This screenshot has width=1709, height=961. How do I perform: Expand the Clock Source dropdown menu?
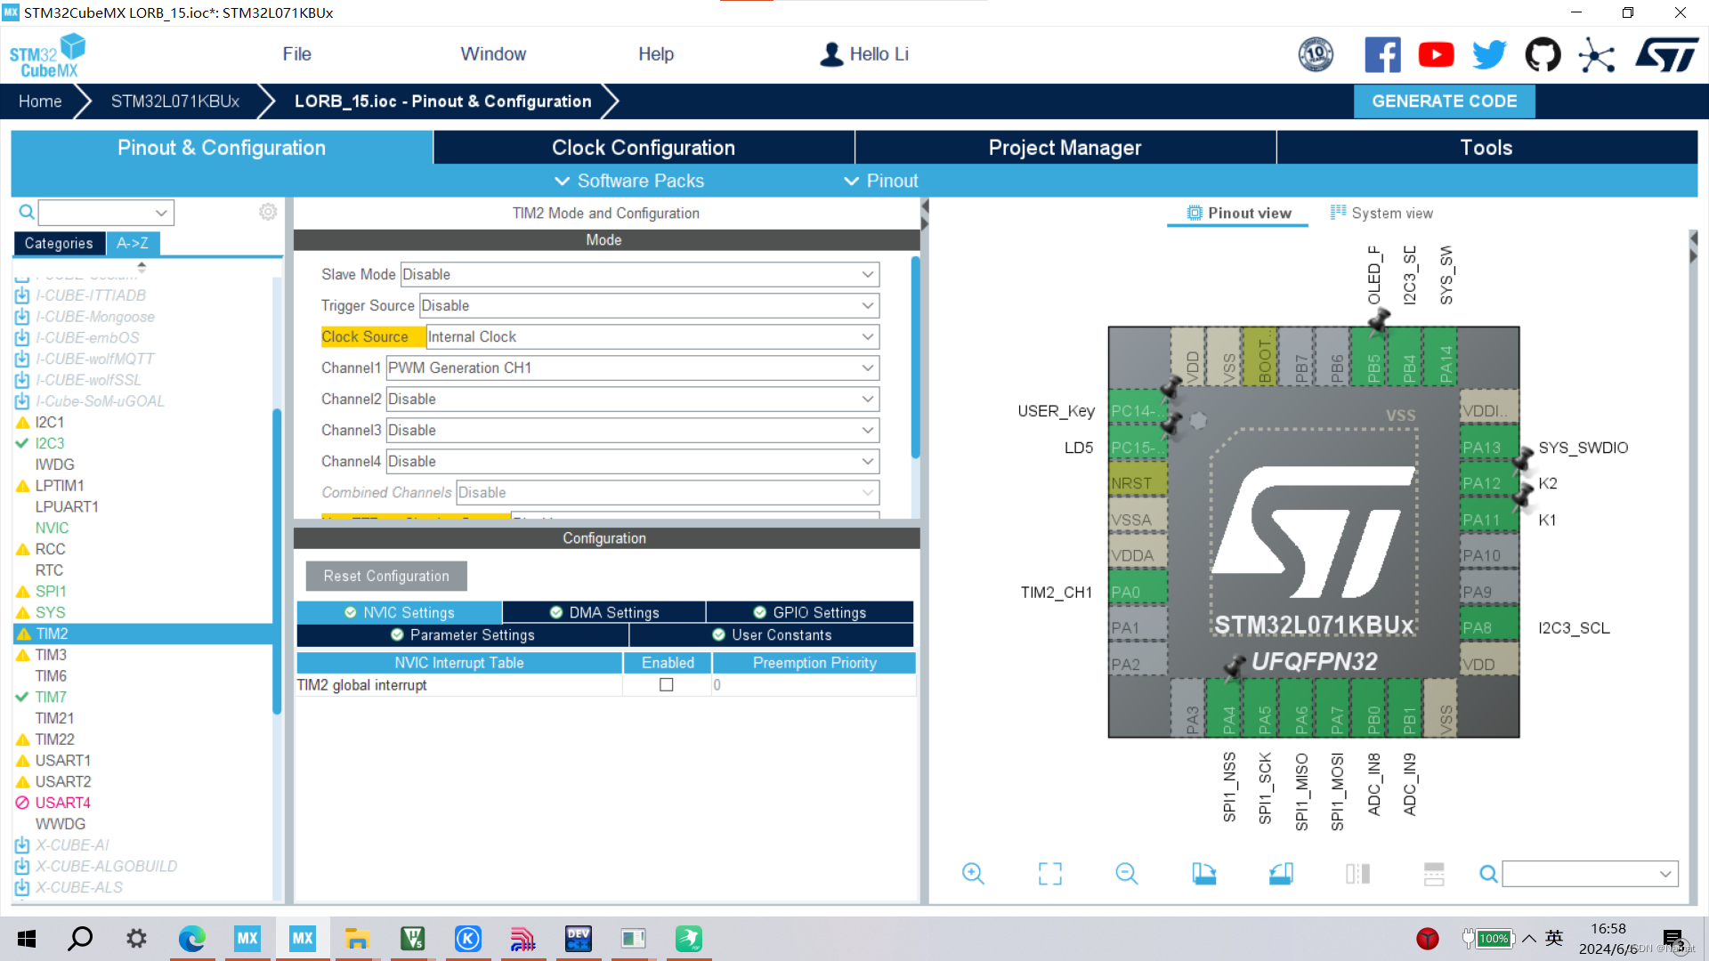click(866, 336)
